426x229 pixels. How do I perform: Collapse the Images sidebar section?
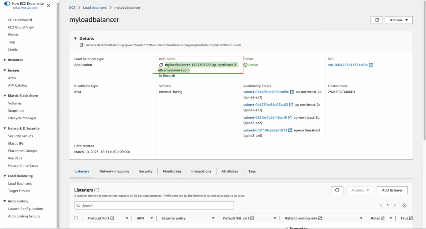pos(5,70)
